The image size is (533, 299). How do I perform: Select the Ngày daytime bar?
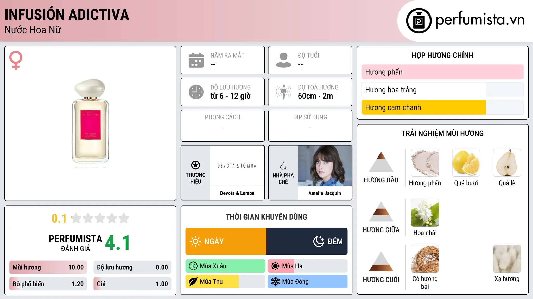[226, 241]
